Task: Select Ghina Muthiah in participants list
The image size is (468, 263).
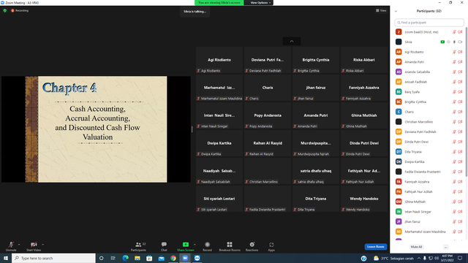Action: coord(429,202)
